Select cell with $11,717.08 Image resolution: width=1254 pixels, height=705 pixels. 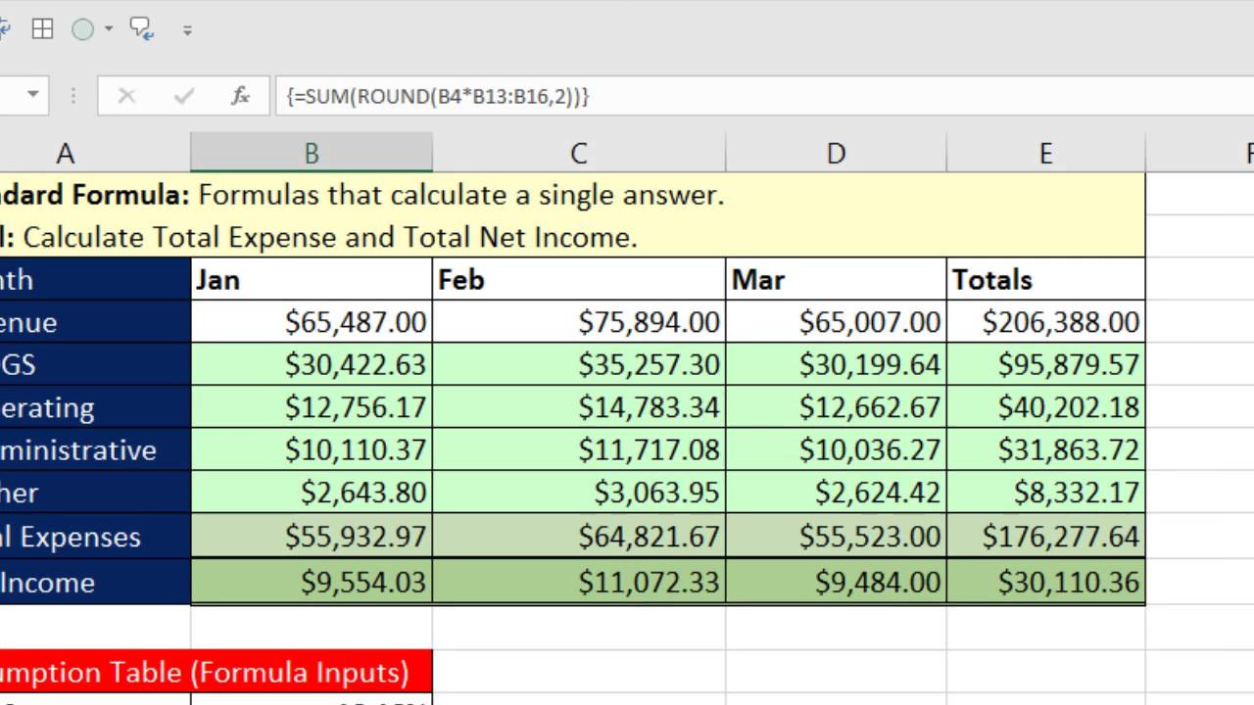pyautogui.click(x=579, y=449)
